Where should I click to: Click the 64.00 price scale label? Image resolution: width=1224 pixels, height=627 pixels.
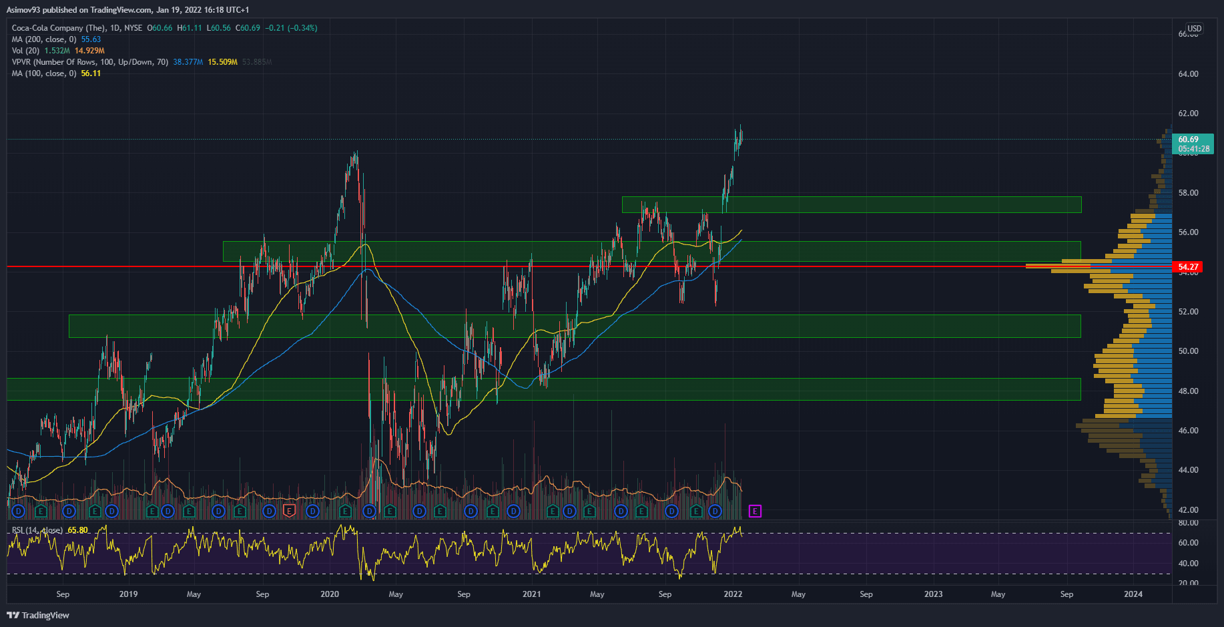[x=1188, y=74]
